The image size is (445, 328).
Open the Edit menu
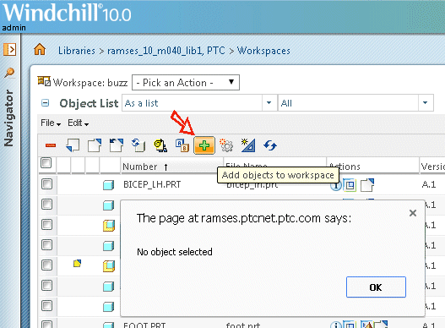point(78,123)
